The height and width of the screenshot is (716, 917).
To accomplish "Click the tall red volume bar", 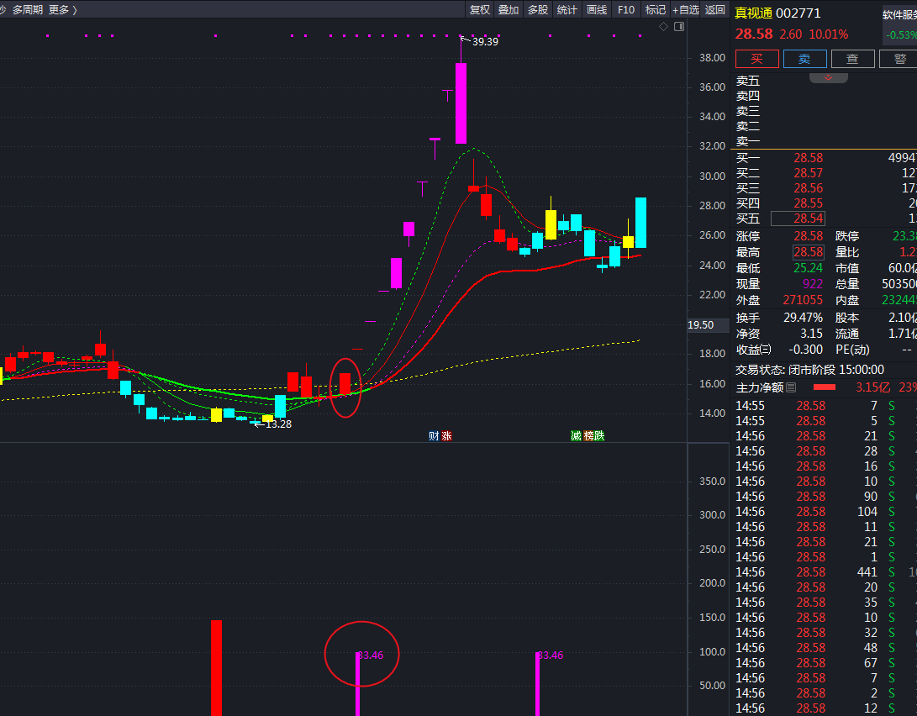I will coord(216,667).
